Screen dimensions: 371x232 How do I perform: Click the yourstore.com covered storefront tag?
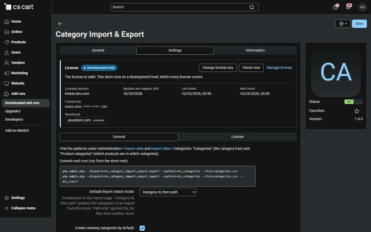tap(86, 120)
